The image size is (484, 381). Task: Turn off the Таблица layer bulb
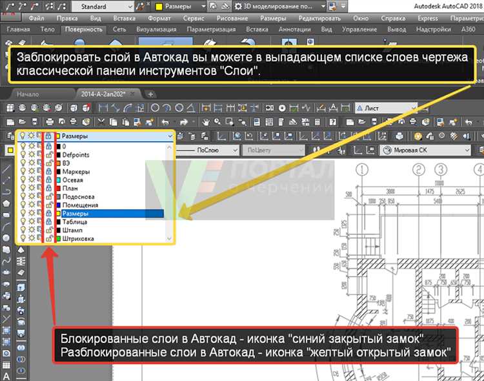coord(23,221)
